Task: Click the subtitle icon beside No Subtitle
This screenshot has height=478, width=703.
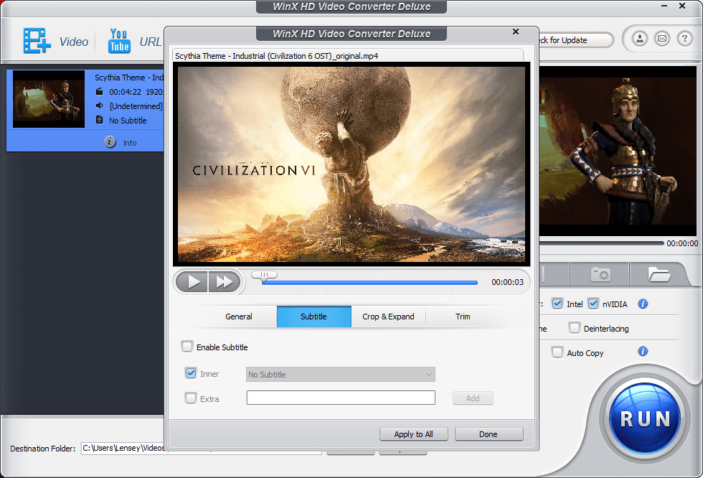Action: [100, 120]
